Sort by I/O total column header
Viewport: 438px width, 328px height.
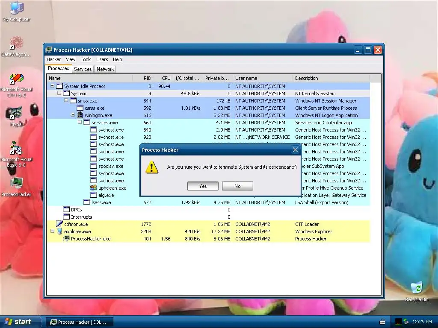click(x=188, y=79)
